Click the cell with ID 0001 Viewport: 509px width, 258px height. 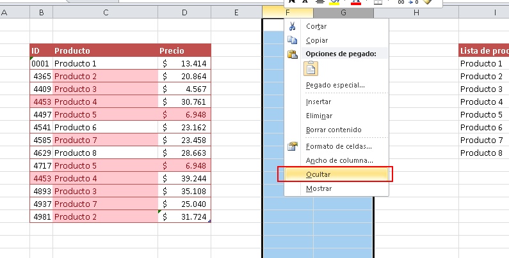coord(41,63)
